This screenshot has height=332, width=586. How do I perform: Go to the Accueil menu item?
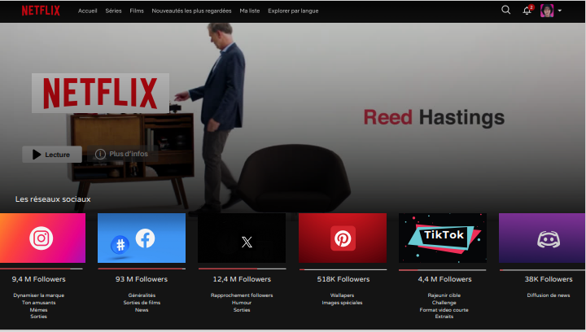pyautogui.click(x=87, y=11)
